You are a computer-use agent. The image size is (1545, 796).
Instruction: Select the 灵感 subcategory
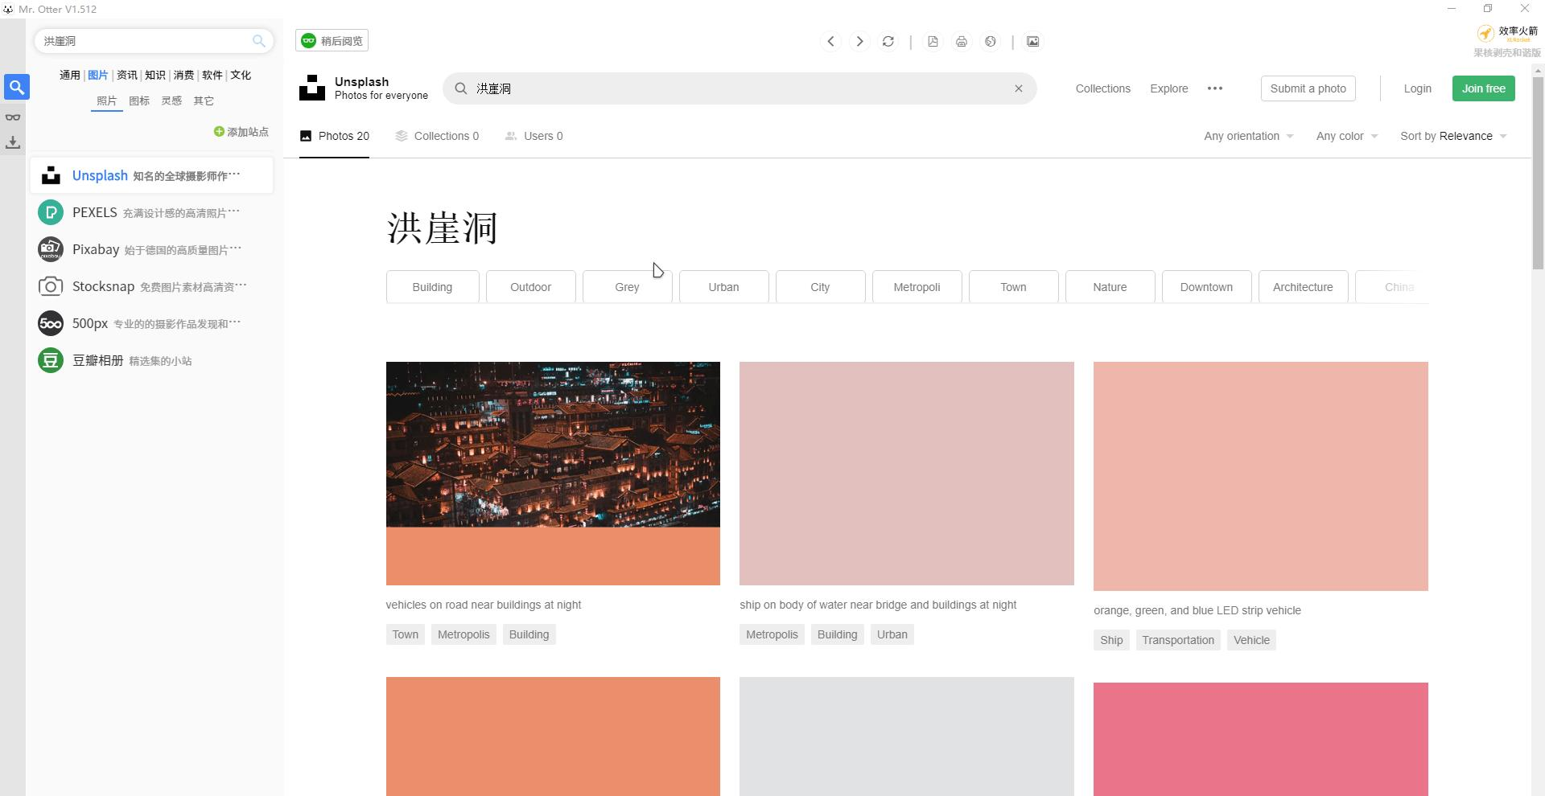(171, 101)
